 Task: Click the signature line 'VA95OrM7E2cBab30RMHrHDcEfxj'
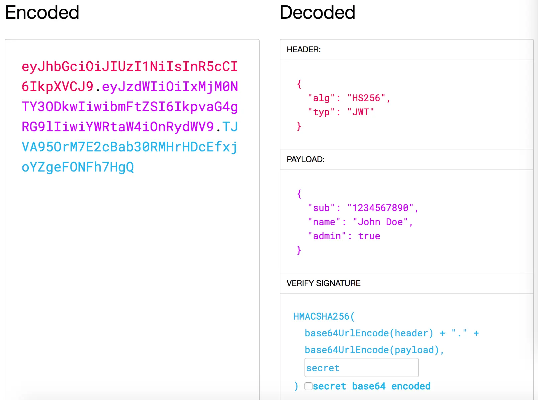[129, 147]
